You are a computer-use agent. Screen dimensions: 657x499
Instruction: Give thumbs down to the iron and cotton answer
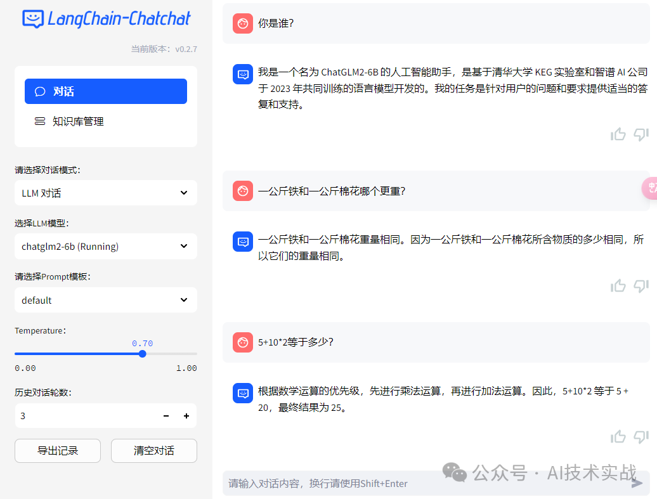(641, 285)
